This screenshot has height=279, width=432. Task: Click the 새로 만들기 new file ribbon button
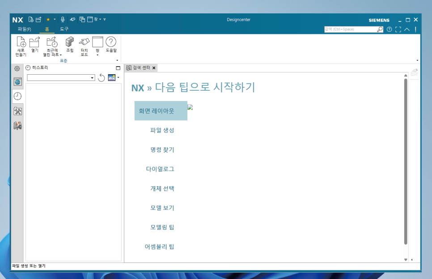(21, 46)
